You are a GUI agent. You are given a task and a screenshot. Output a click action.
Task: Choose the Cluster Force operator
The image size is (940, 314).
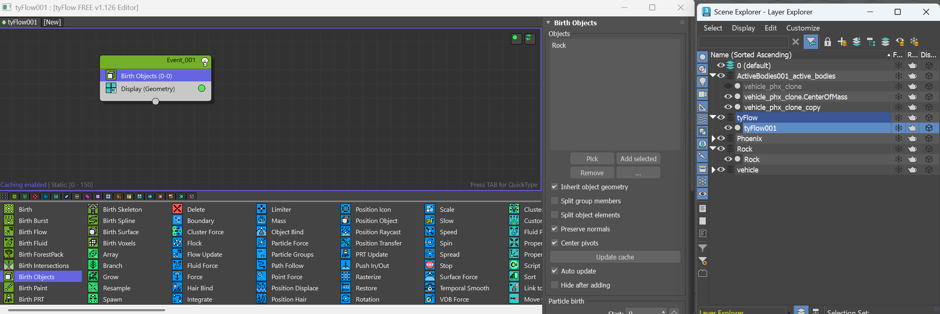(205, 232)
